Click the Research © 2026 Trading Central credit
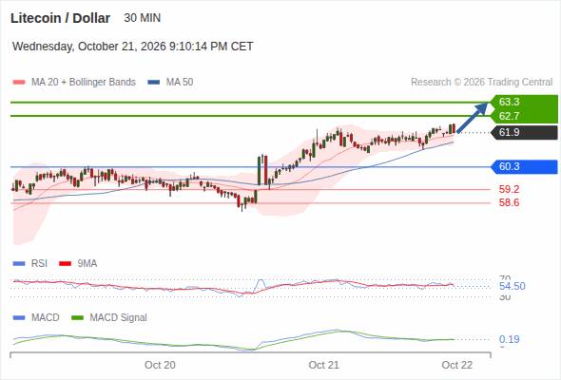 pos(481,83)
